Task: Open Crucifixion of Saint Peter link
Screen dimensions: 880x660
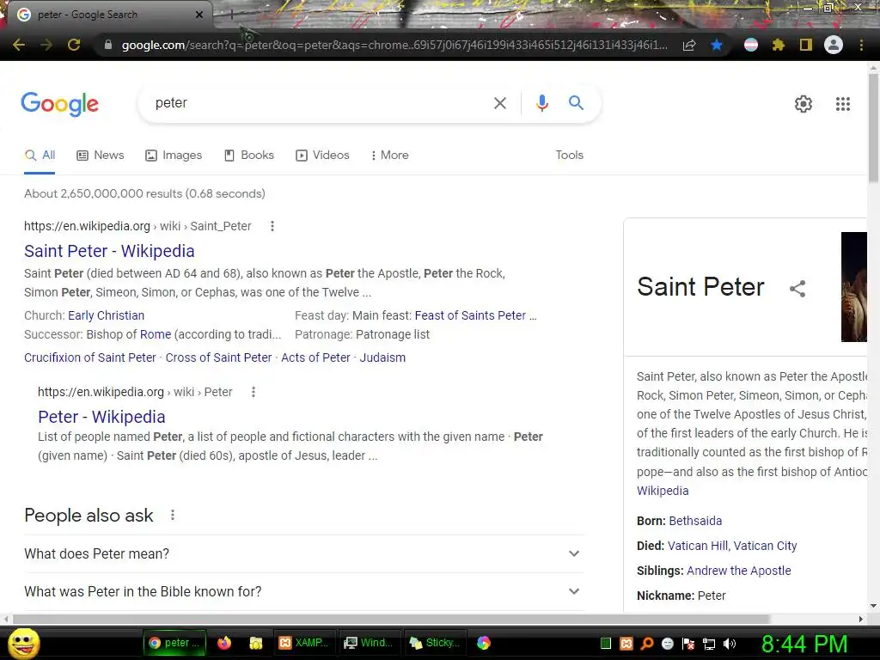Action: pos(89,357)
